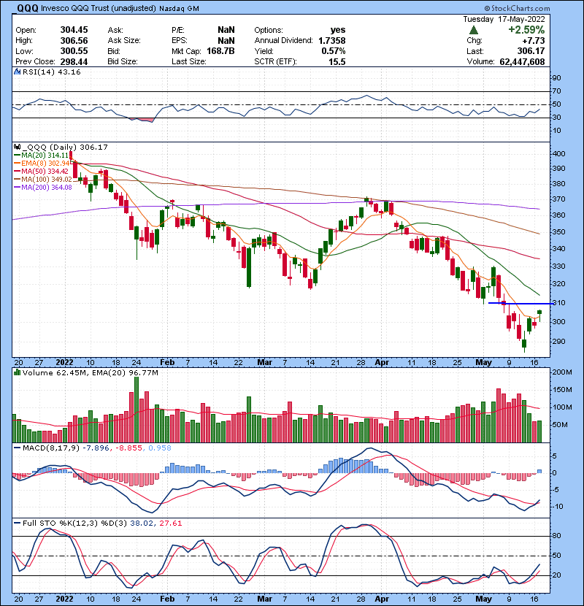Select the QQQ ticker symbol in the header
584x606 pixels.
coord(28,8)
